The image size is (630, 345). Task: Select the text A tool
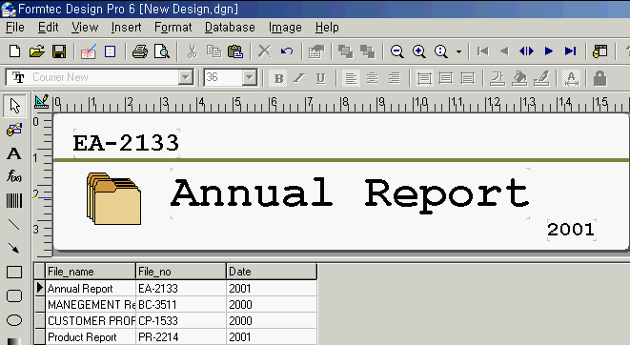(14, 153)
